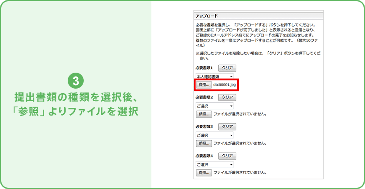The height and width of the screenshot is (189, 365).
Task: Open the ご選択 dropdown under 必要書類3
Action: [214, 135]
